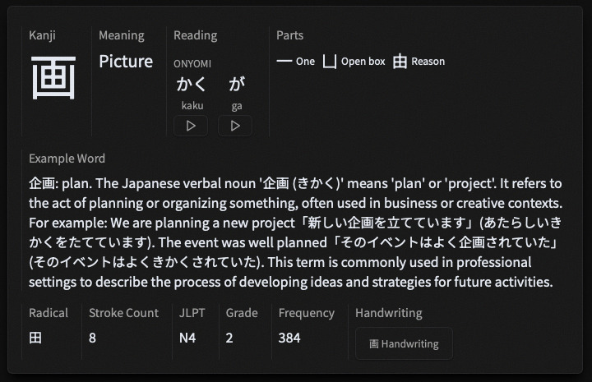The image size is (592, 382).
Task: Click the 一 'One' part icon
Action: (x=284, y=61)
